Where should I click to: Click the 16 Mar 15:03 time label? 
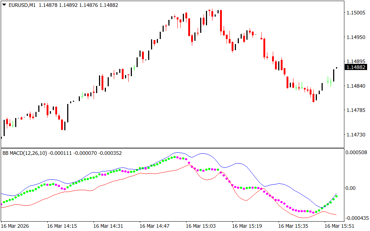(201, 226)
